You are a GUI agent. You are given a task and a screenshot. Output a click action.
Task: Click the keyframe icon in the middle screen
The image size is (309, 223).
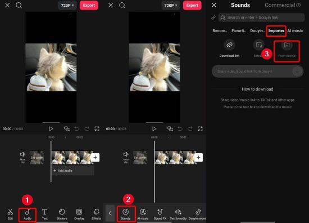tap(170, 129)
